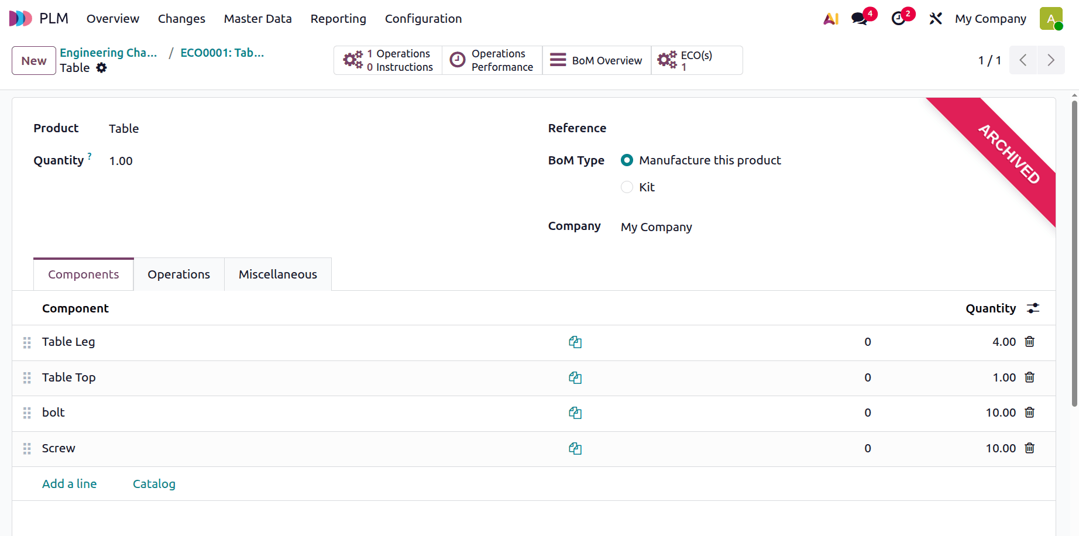Screen dimensions: 1079x536
Task: Click the Screw component name
Action: 59,448
